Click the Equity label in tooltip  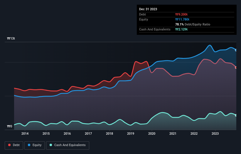point(144,19)
